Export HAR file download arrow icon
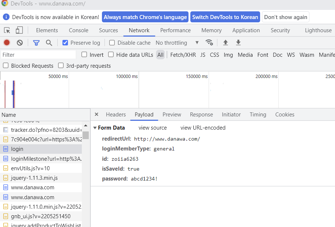335x227 pixels. 238,42
